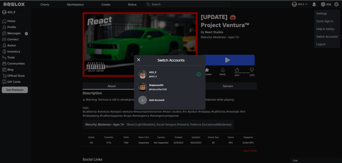The width and height of the screenshot is (342, 163).
Task: Click the notifications bell icon
Action: (314, 4)
